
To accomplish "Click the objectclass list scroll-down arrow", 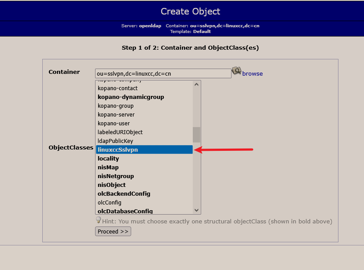I will [196, 210].
